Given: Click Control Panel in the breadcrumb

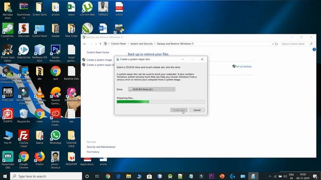Looking at the screenshot, I should tap(118, 43).
